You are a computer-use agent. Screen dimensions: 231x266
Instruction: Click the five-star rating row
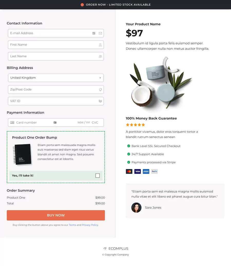135,125
